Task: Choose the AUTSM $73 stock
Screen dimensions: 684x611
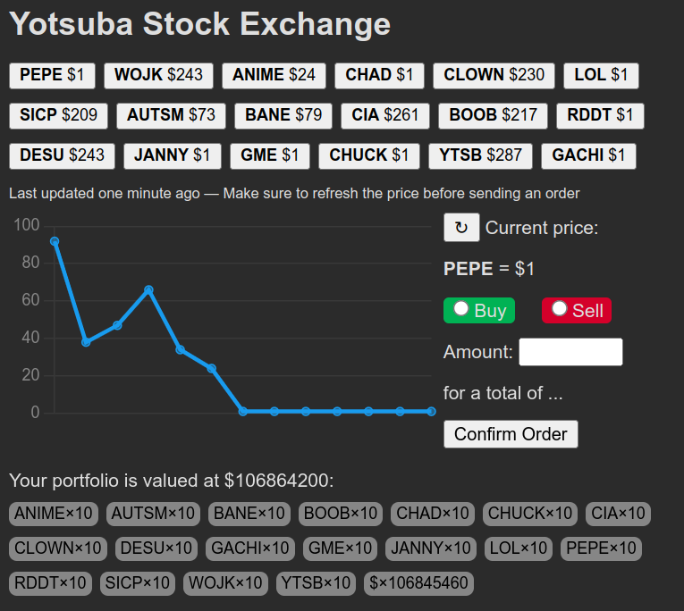Action: (x=171, y=115)
